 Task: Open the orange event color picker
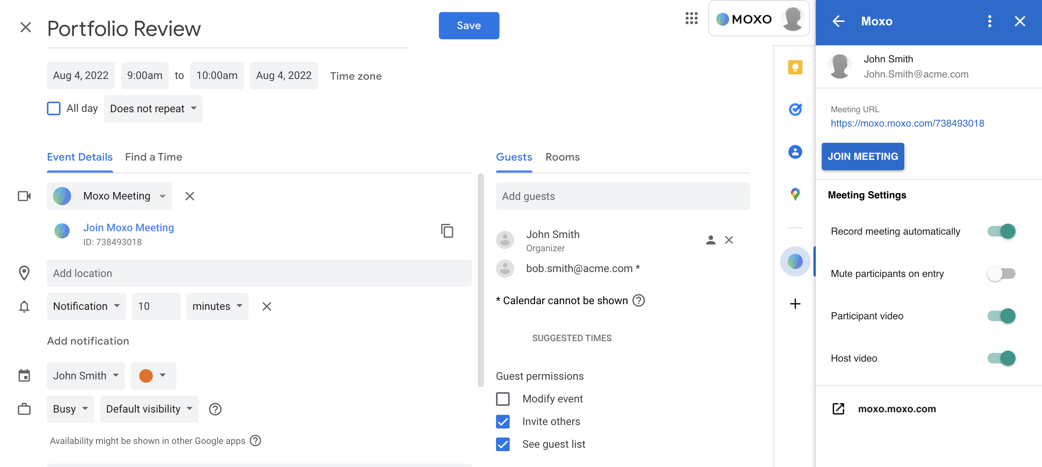153,376
